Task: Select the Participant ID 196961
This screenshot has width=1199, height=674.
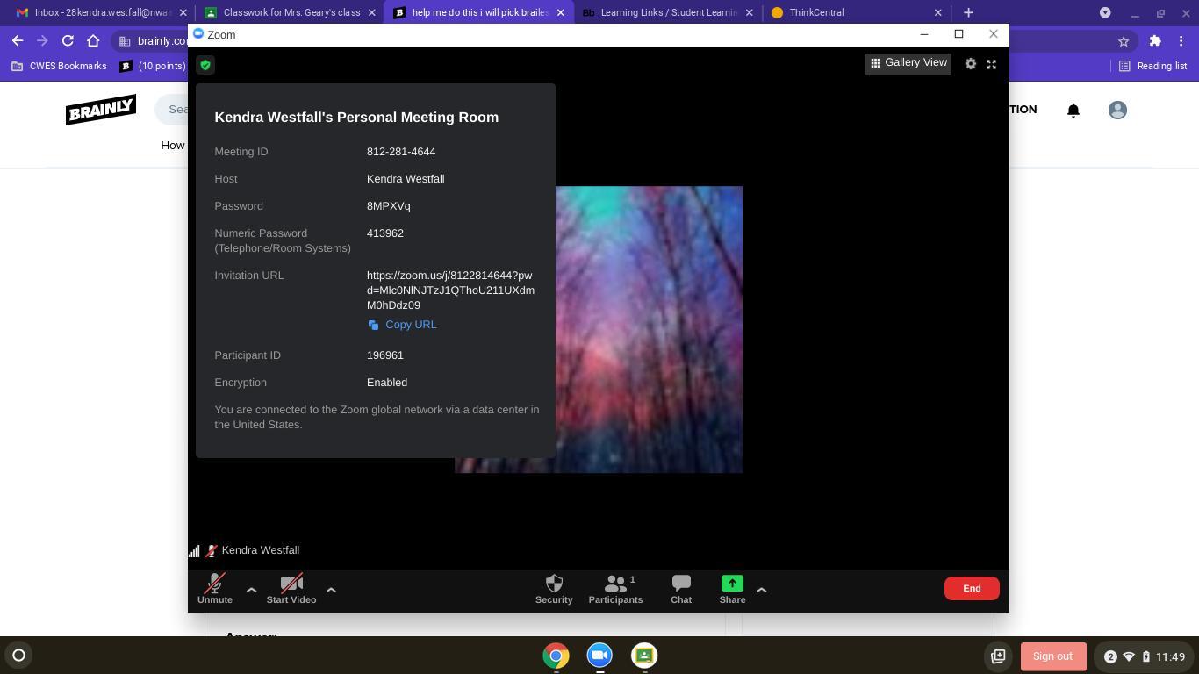Action: [385, 355]
